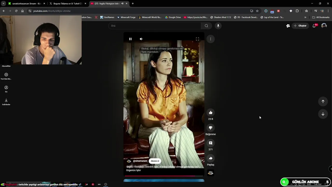Click the Steam icon in the taskbar
Screen dimensions: 332x187
(x=80, y=184)
